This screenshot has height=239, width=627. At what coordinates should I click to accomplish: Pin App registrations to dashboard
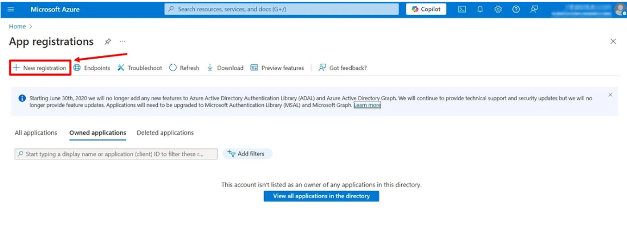(108, 42)
